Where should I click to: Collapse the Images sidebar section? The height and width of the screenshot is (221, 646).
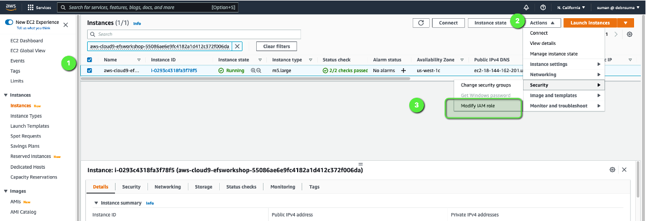6,191
